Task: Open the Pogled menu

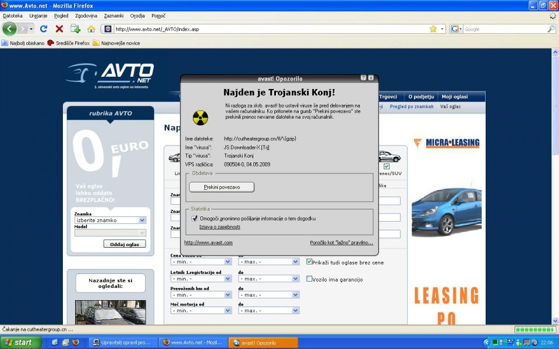Action: tap(61, 16)
